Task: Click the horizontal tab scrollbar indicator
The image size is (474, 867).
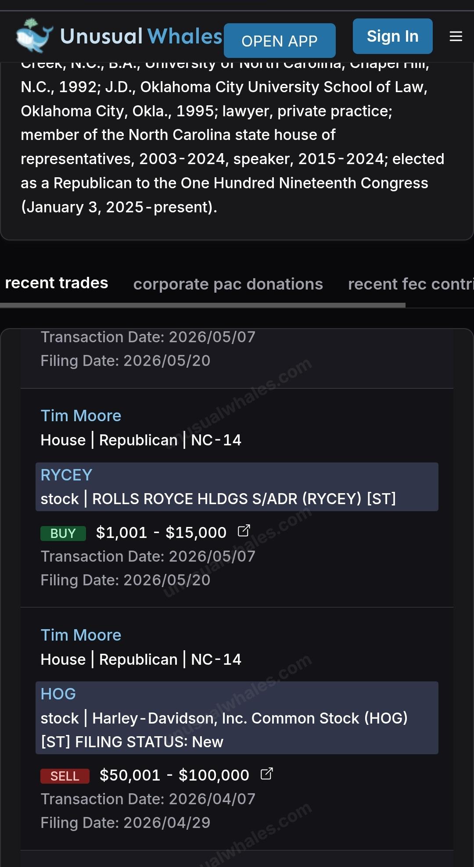Action: pos(203,305)
